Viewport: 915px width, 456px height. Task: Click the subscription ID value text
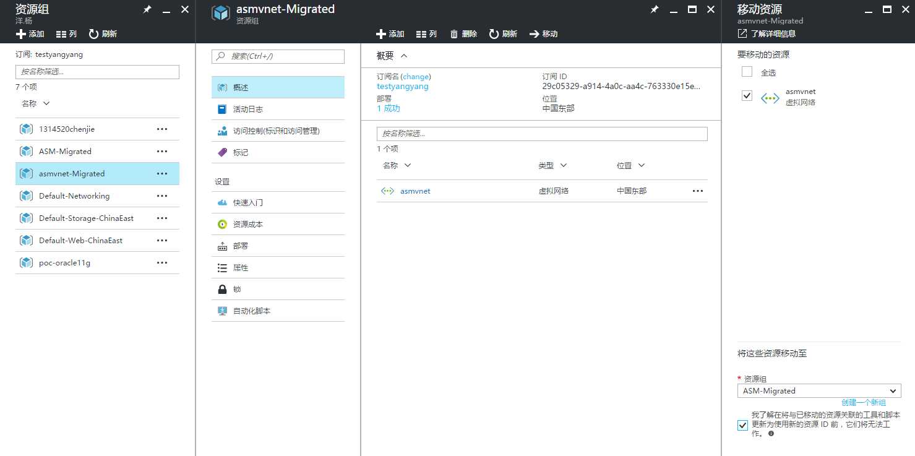(x=621, y=87)
